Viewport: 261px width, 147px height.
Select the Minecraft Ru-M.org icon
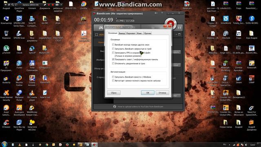(x=226, y=66)
